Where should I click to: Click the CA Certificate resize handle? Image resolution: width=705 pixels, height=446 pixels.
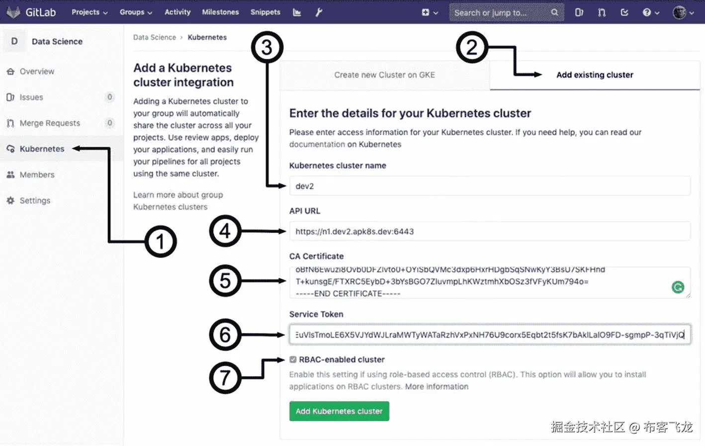pyautogui.click(x=688, y=295)
